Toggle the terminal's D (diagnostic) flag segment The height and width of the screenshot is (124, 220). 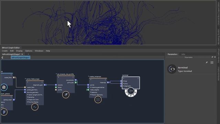135,93
